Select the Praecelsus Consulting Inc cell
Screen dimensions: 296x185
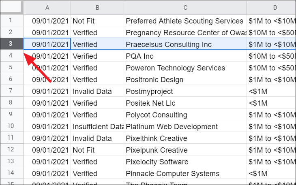185,44
